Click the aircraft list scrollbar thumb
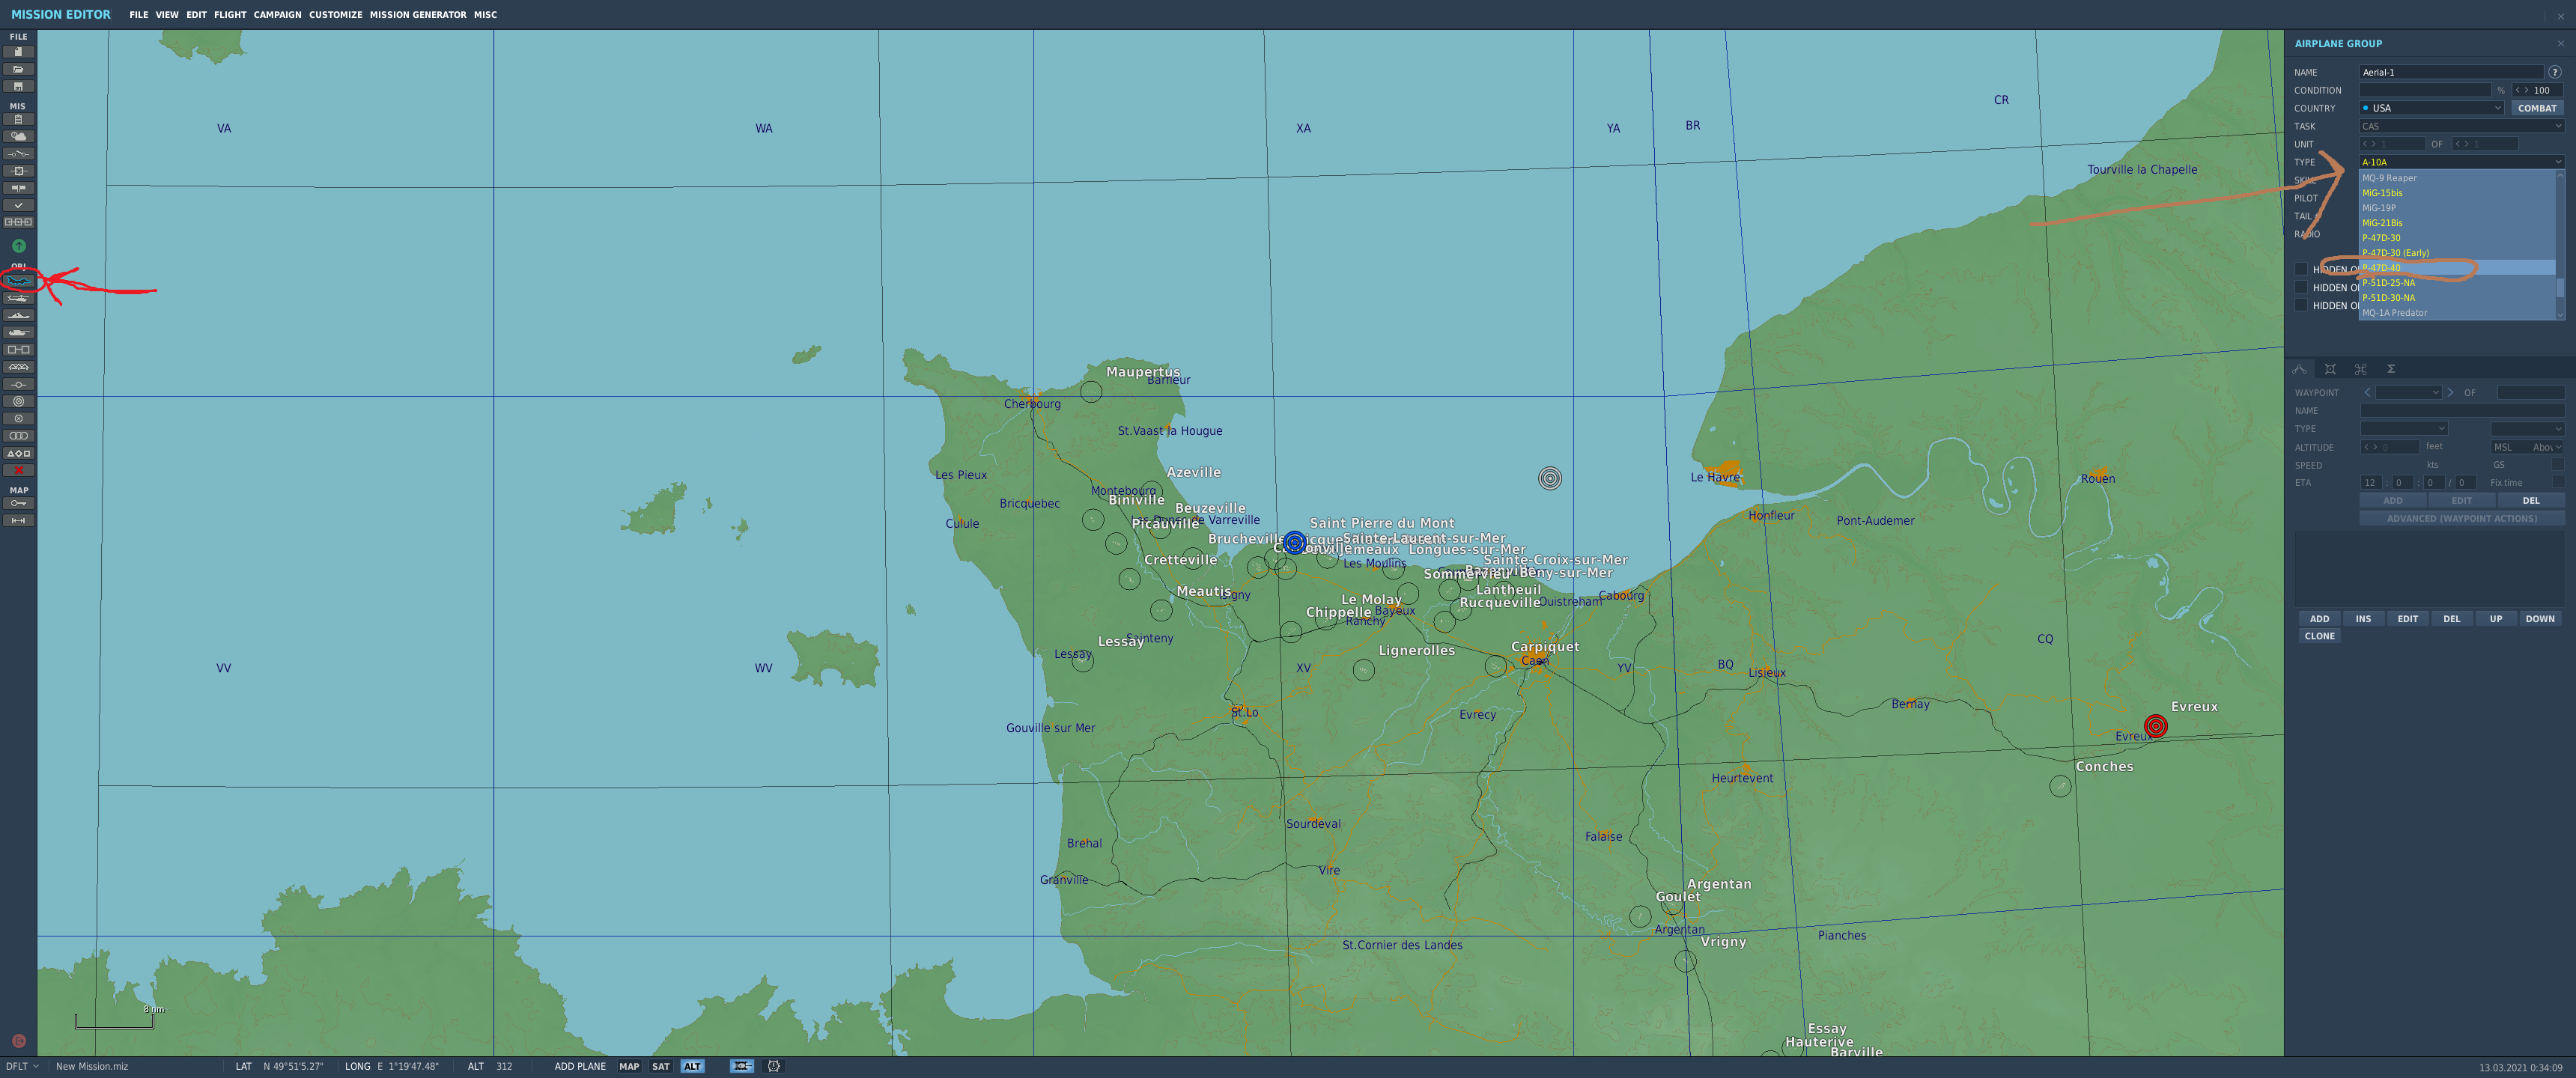This screenshot has width=2576, height=1078. pos(2560,288)
